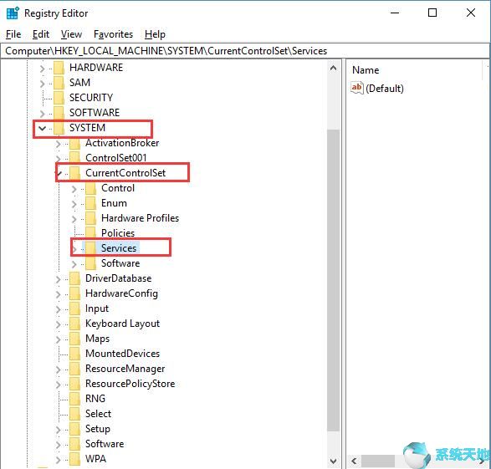This screenshot has height=469, width=491.
Task: Click the Name column header
Action: pos(366,69)
